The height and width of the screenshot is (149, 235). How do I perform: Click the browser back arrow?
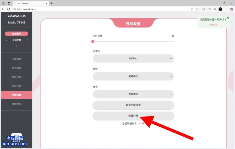coord(3,9)
